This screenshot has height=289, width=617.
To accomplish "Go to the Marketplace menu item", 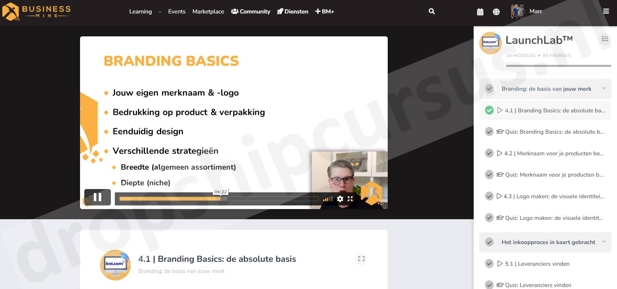I will [208, 11].
